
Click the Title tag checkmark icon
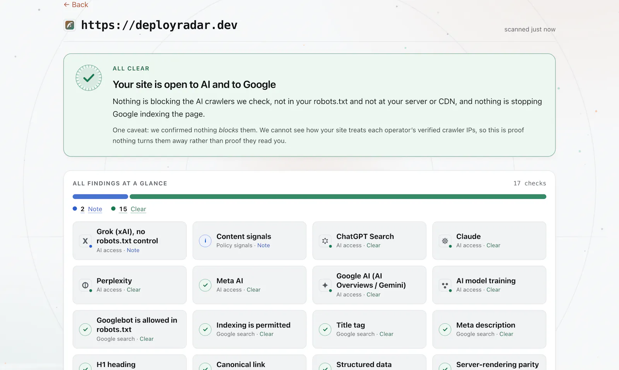pyautogui.click(x=325, y=329)
